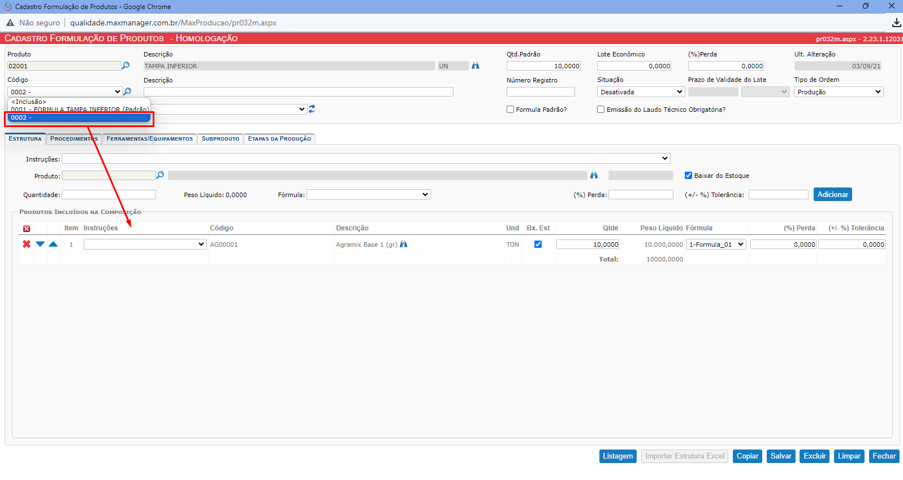The image size is (903, 480).
Task: Open the 1-Formula_01 dropdown in row
Action: (x=716, y=244)
